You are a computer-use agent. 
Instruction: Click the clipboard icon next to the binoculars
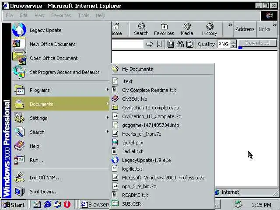point(190,44)
